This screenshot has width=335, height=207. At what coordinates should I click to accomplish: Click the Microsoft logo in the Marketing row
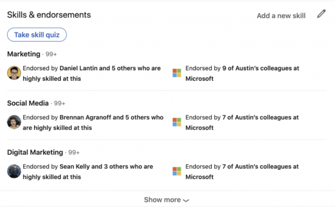click(177, 73)
